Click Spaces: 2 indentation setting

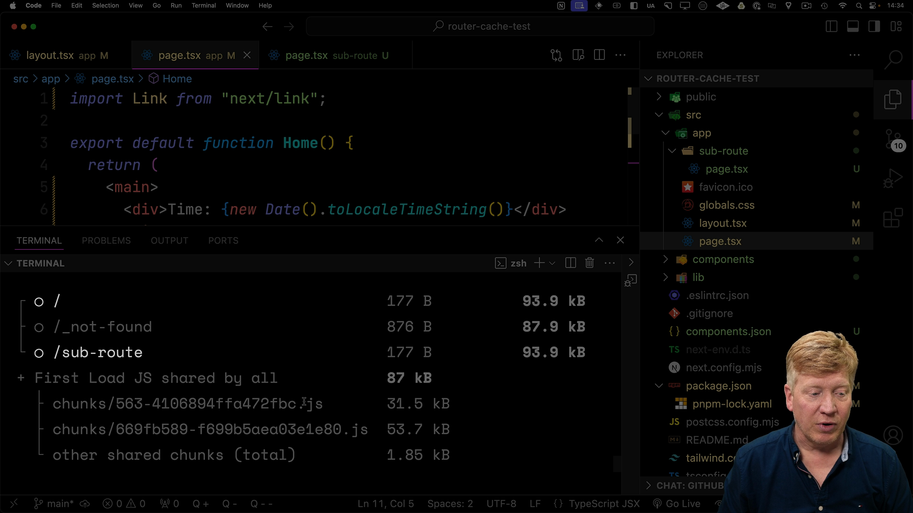450,503
